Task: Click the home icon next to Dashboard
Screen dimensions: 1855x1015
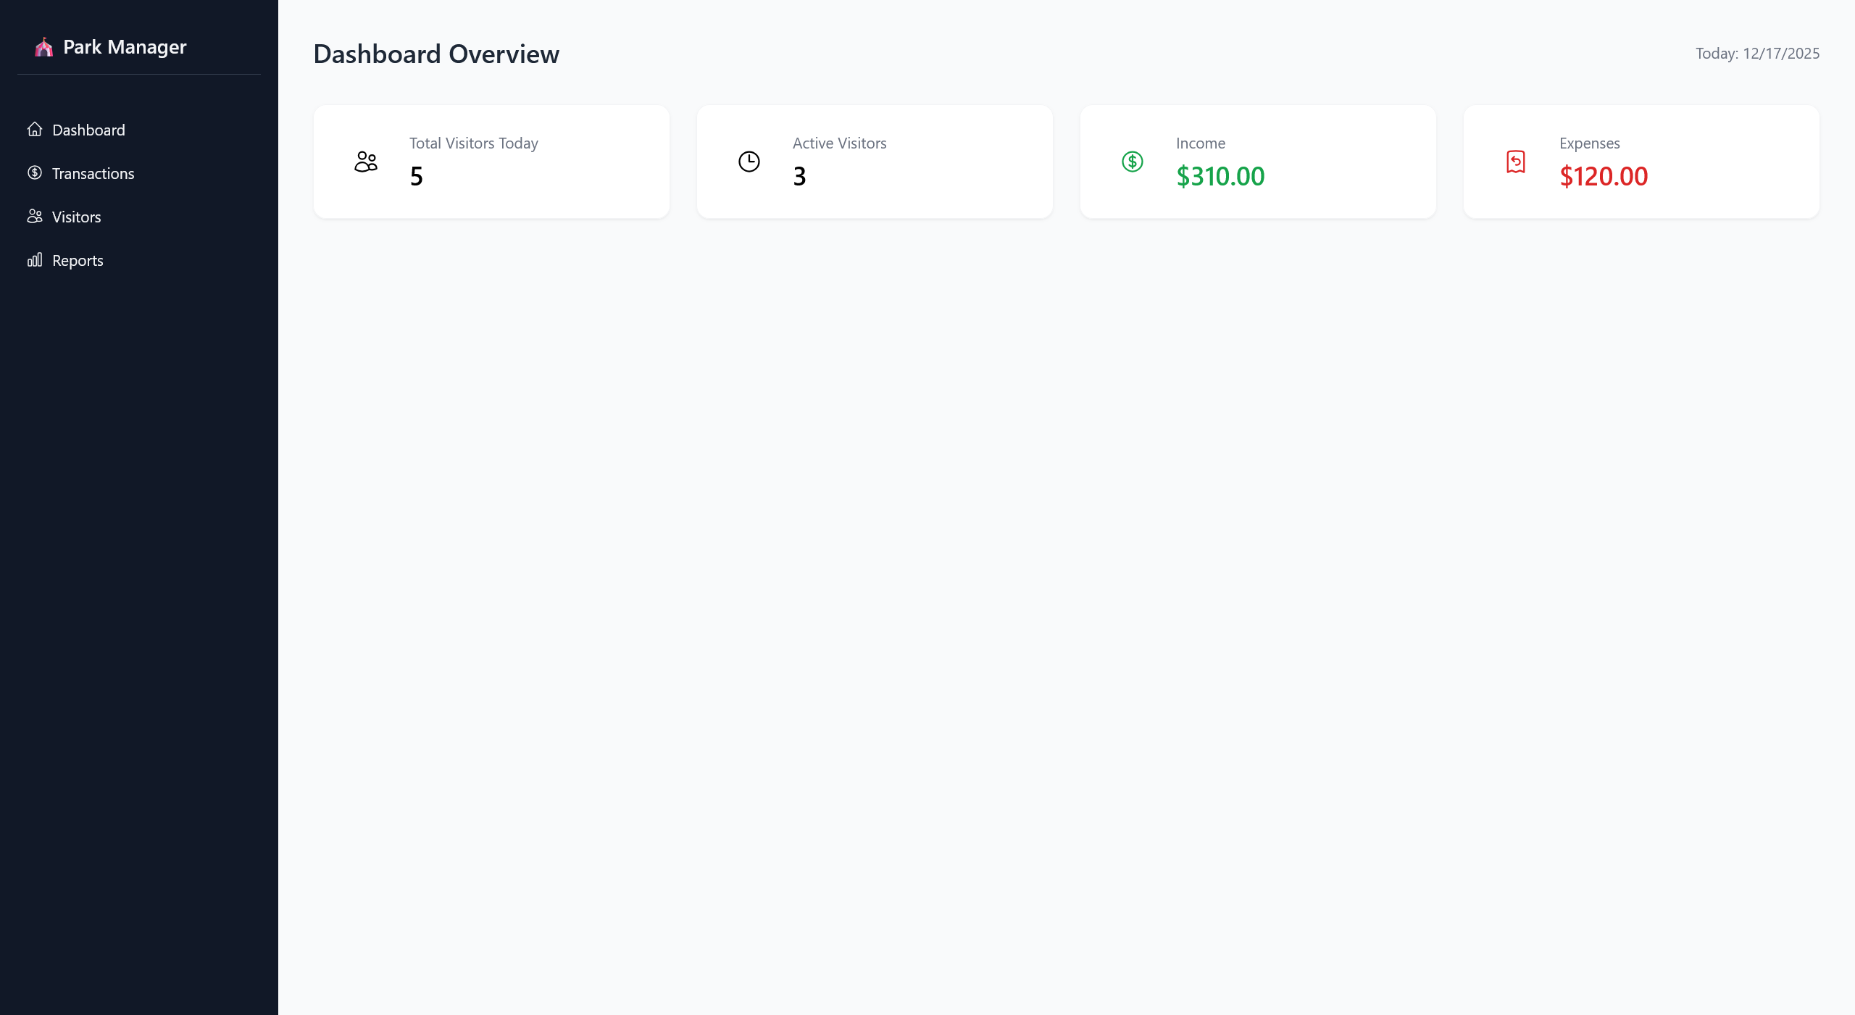Action: 35,129
